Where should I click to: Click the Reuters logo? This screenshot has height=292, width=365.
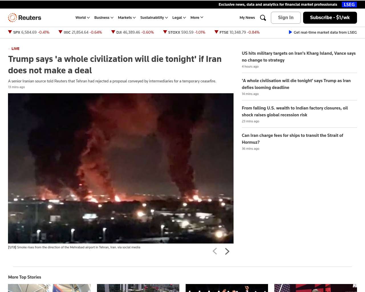pos(25,18)
